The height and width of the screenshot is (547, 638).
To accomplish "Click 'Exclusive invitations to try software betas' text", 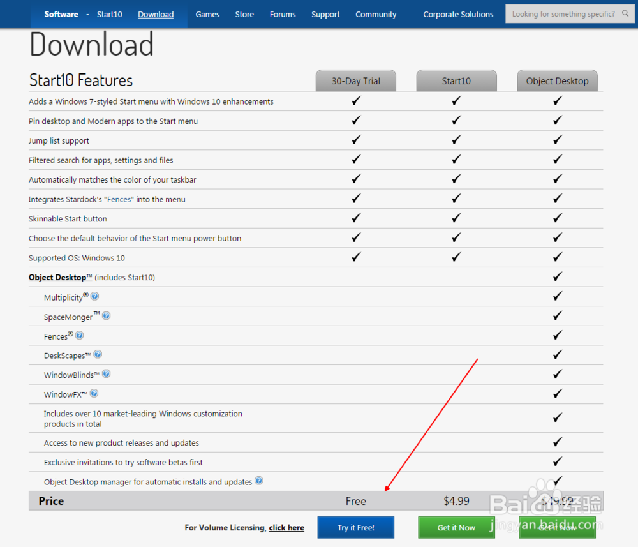I will pyautogui.click(x=123, y=462).
